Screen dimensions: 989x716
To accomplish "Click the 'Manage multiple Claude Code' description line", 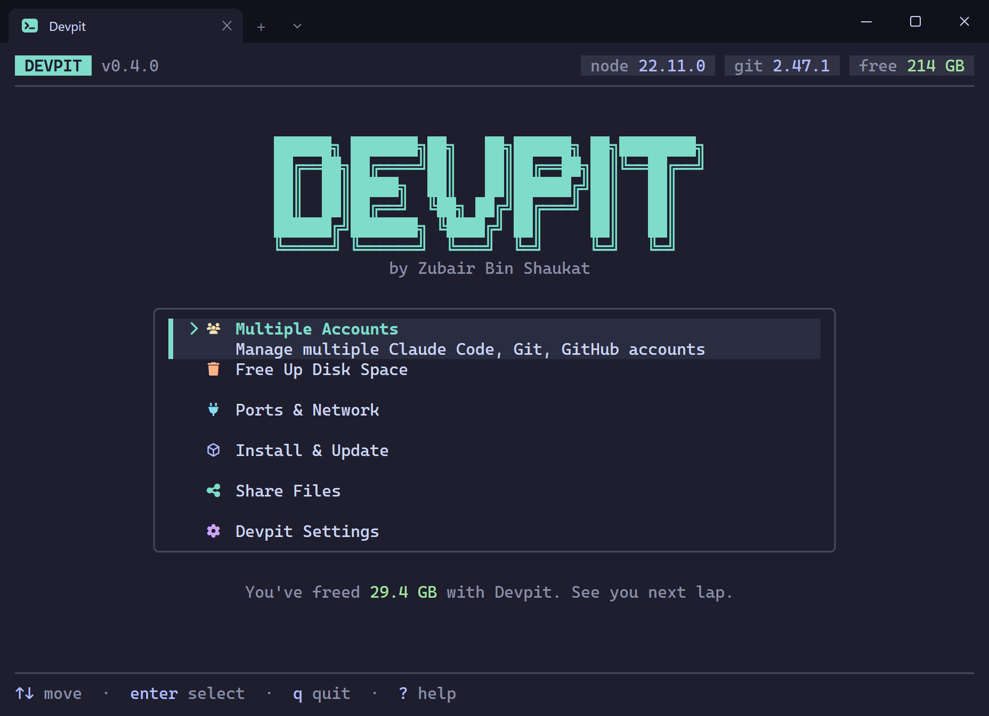I will [x=470, y=349].
